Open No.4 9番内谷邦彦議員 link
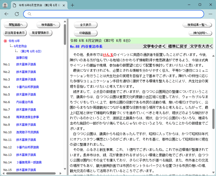Screen dimensions: 216x176 (28, 87)
